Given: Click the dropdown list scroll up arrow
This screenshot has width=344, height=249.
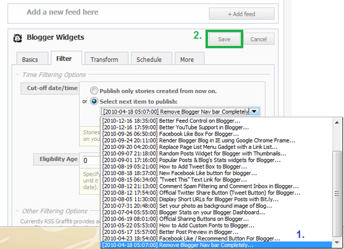Looking at the screenshot, I should (337, 123).
